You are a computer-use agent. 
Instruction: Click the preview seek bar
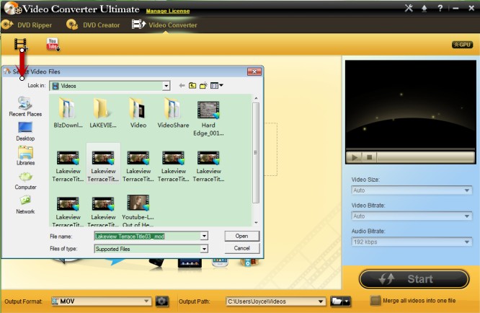pos(425,157)
